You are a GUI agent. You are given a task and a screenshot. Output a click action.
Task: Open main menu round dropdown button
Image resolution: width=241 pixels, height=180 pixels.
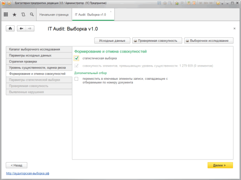9,3
